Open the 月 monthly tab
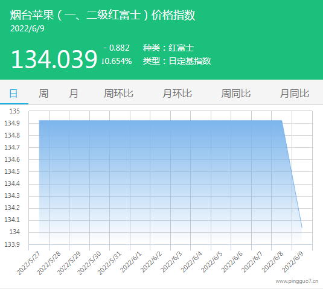The image size is (323, 289). tap(74, 94)
